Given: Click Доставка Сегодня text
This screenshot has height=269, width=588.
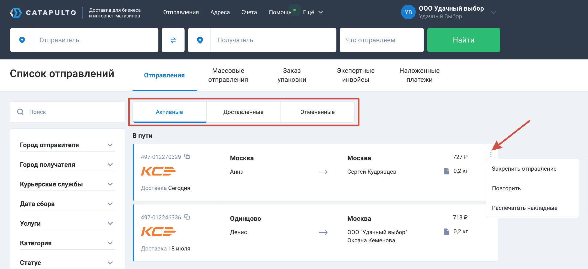Looking at the screenshot, I should [165, 188].
